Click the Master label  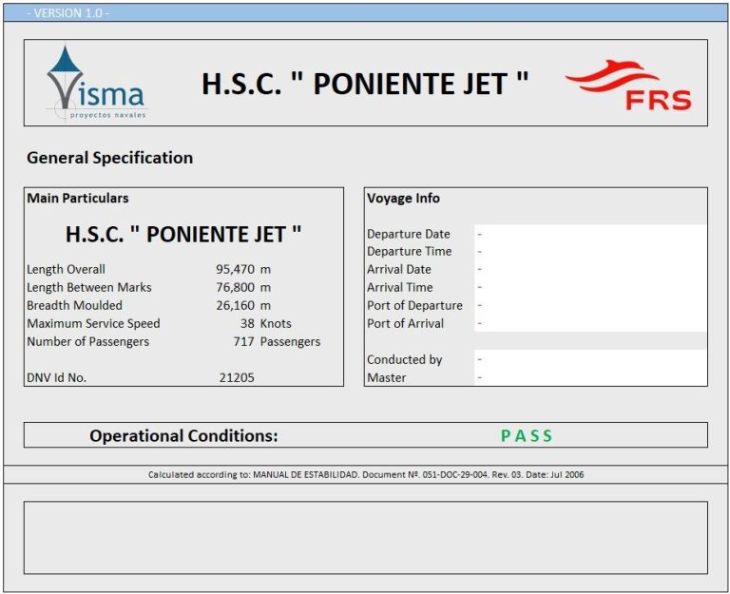click(387, 377)
